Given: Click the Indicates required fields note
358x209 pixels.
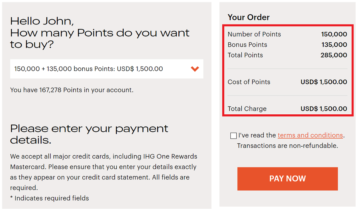Looking at the screenshot, I should [x=50, y=198].
